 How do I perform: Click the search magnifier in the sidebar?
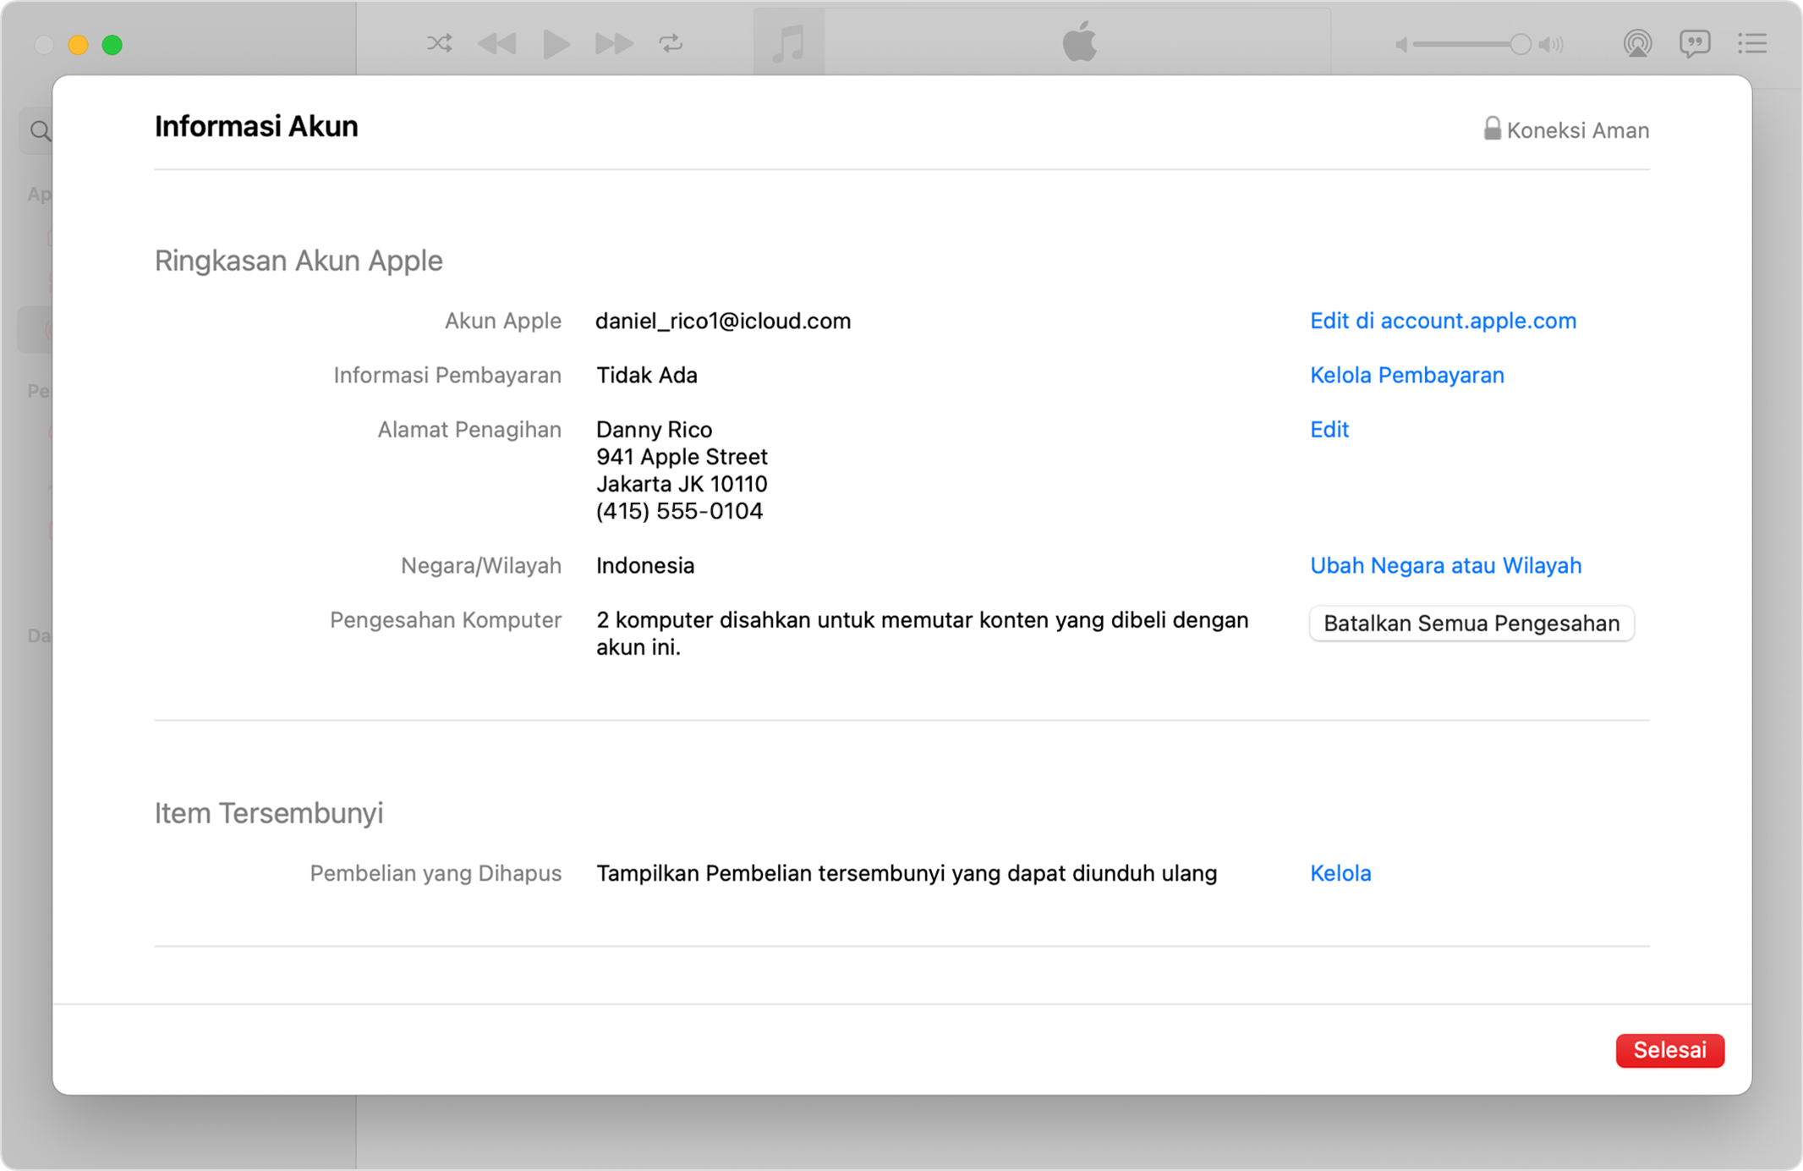(x=40, y=131)
